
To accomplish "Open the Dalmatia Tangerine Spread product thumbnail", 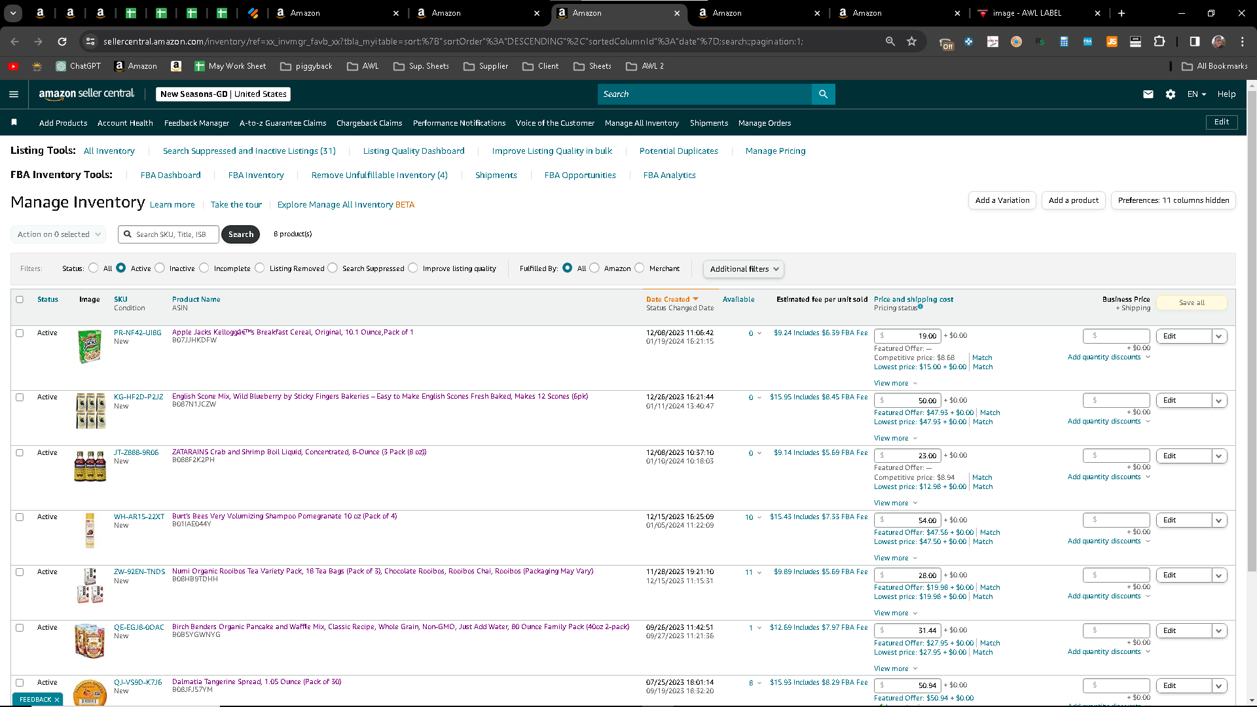I will click(90, 692).
